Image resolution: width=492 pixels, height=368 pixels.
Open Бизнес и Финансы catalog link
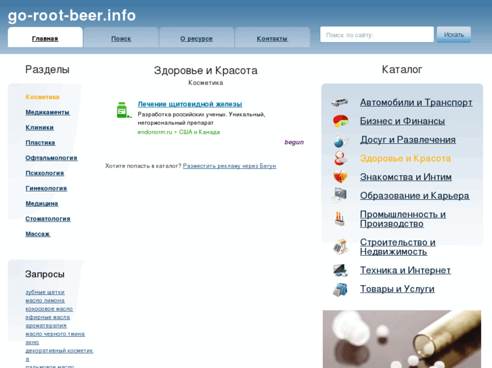[x=402, y=121]
